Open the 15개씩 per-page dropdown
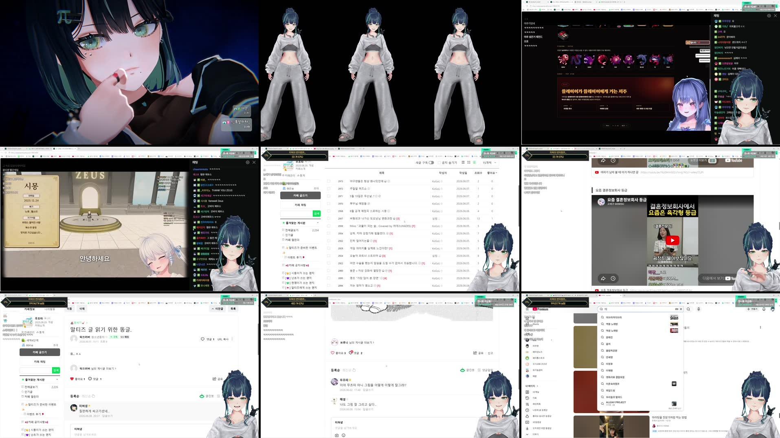 pyautogui.click(x=490, y=163)
